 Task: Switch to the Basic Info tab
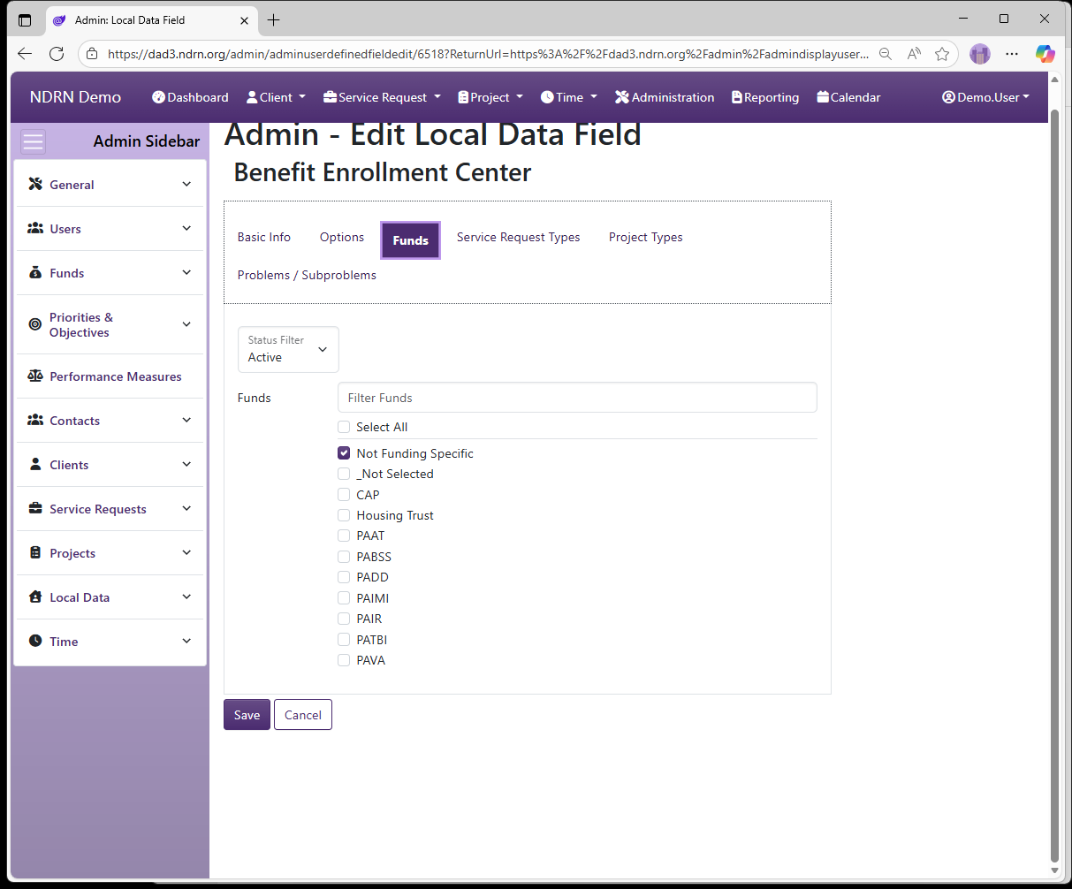point(264,237)
